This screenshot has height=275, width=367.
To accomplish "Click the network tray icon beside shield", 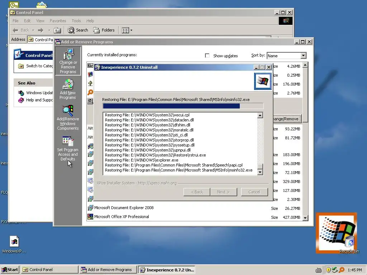I will click(x=335, y=270).
